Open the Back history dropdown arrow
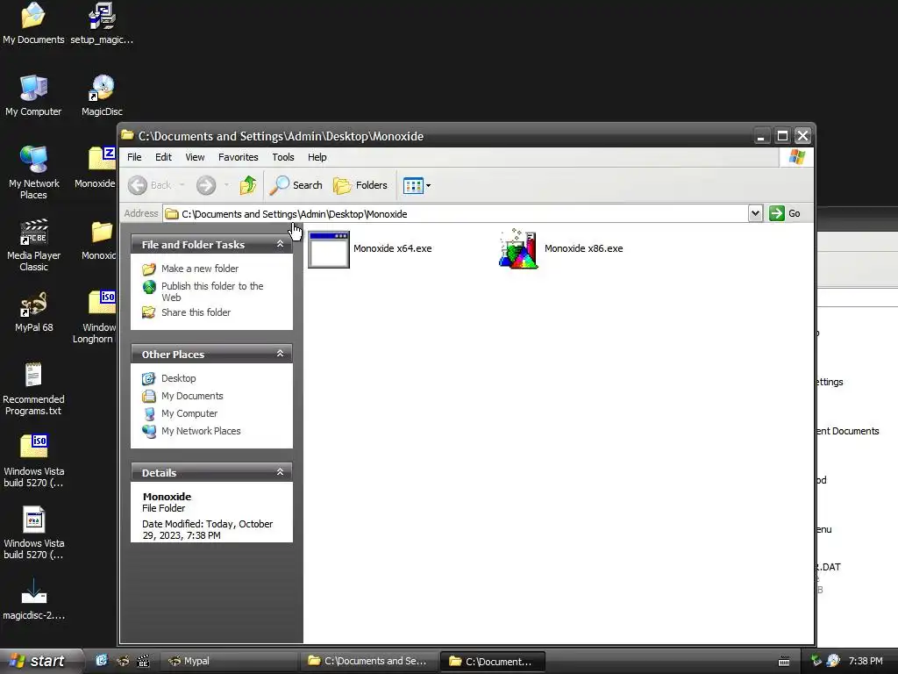 click(182, 185)
